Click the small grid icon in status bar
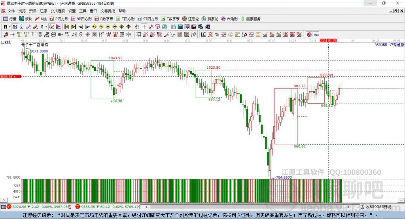The image size is (405, 219). 3,207
